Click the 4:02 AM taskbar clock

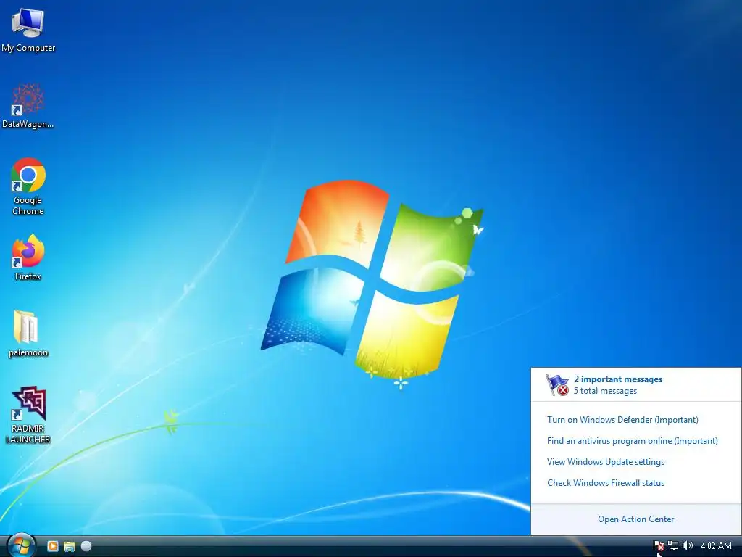[x=716, y=546]
